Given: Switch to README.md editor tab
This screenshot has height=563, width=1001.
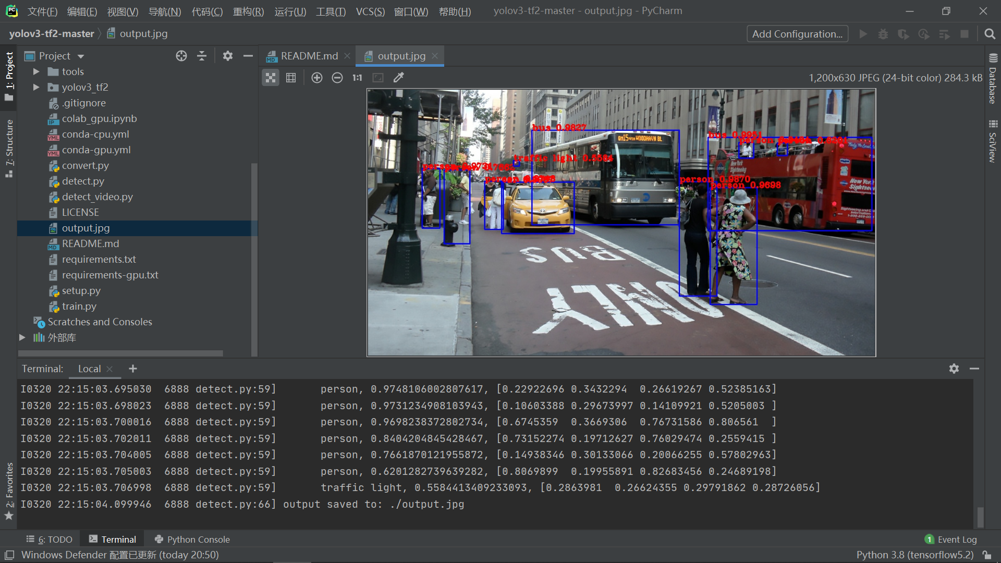Looking at the screenshot, I should pyautogui.click(x=309, y=56).
